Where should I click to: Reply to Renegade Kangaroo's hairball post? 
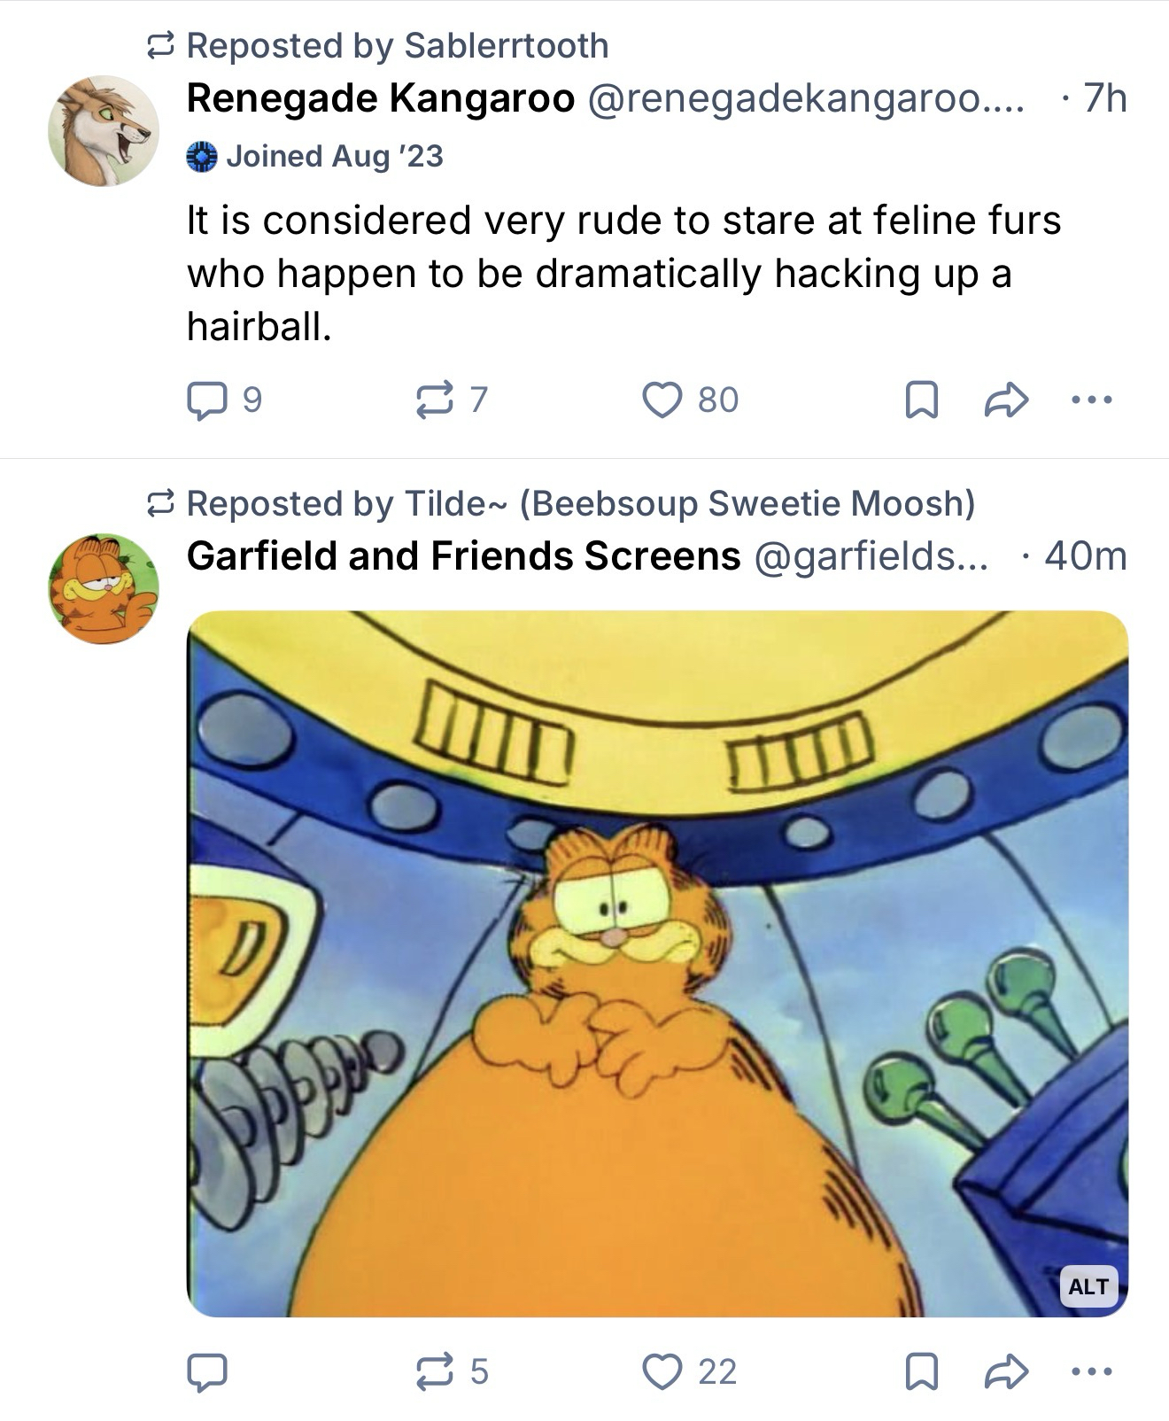coord(206,400)
